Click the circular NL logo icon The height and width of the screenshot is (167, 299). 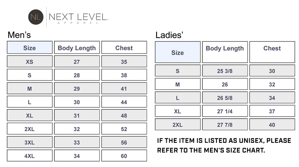36,17
